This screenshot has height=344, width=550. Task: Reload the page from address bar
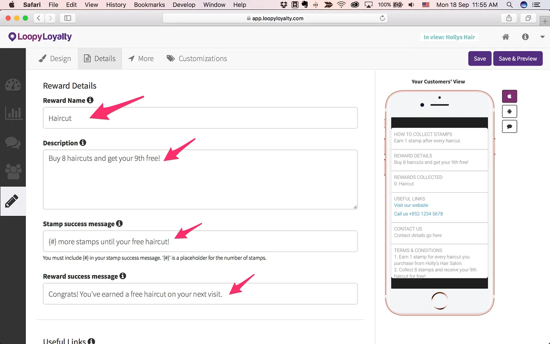point(382,18)
